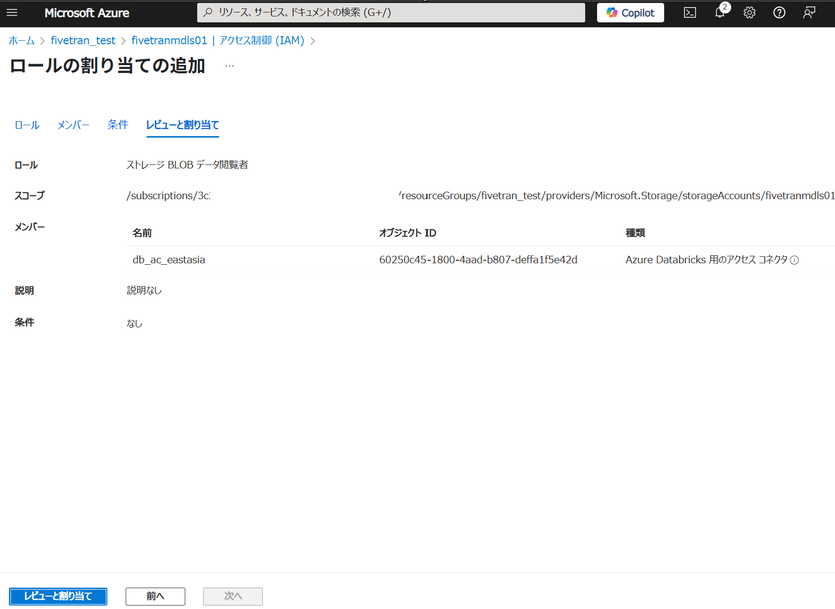Viewport: 835px width, 609px height.
Task: Click type text Azure Databricks 用のアクセス コネクタ
Action: point(706,260)
